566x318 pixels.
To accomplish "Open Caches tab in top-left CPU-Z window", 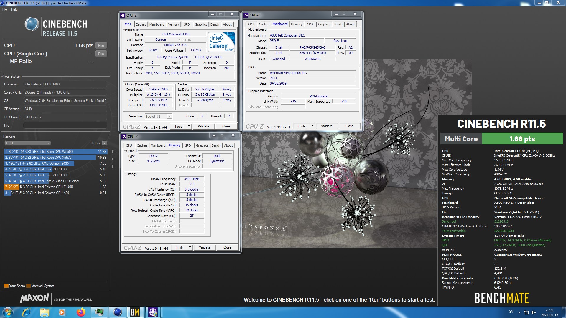I will point(141,24).
